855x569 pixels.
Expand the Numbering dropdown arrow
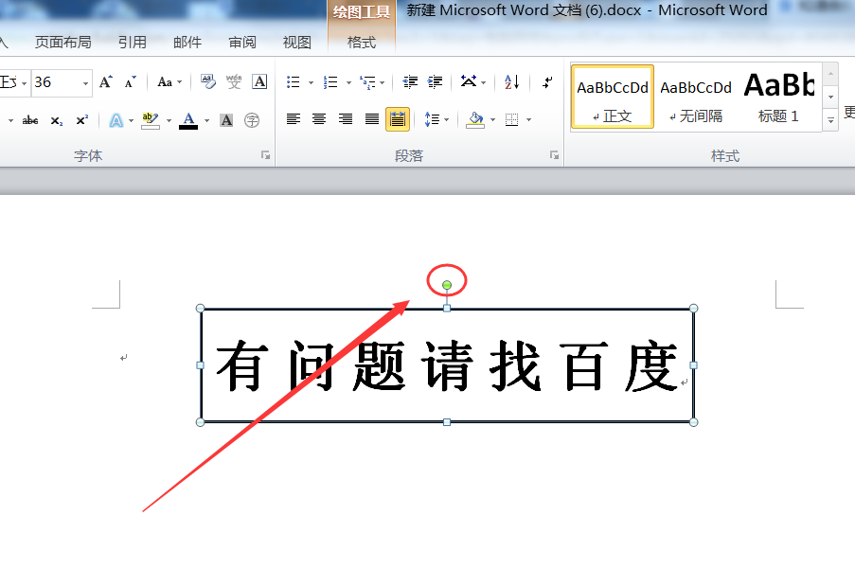(x=348, y=83)
